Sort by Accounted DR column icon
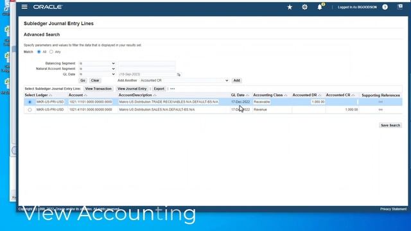 point(320,96)
